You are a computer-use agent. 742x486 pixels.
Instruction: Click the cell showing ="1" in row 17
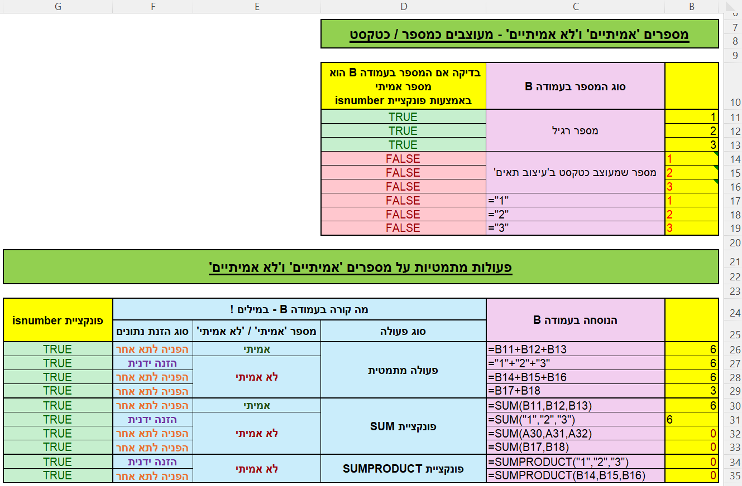(x=575, y=200)
